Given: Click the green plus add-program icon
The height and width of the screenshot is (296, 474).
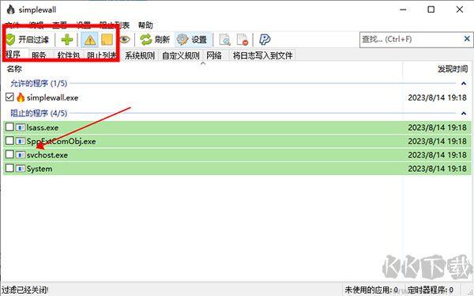Looking at the screenshot, I should click(x=67, y=40).
